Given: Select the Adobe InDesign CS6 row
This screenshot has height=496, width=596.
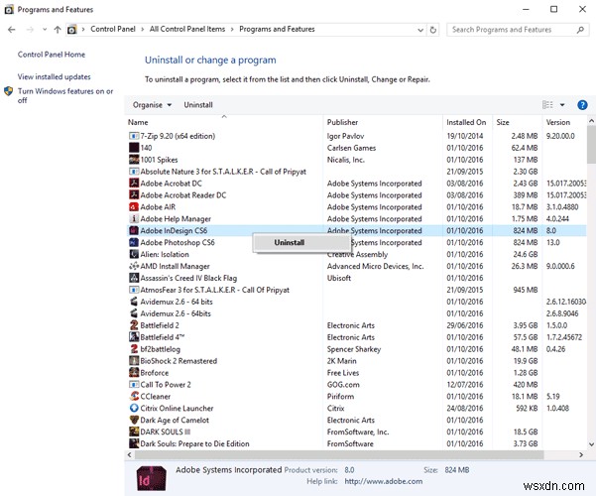Looking at the screenshot, I should click(x=357, y=230).
